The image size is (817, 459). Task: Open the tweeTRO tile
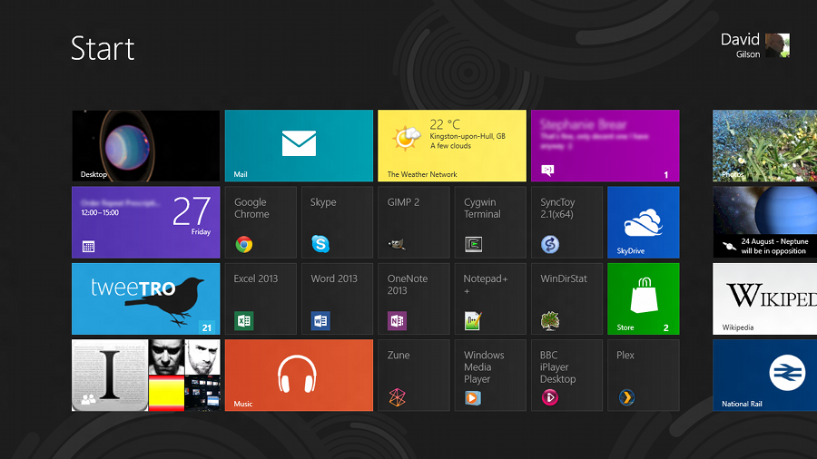pyautogui.click(x=146, y=298)
